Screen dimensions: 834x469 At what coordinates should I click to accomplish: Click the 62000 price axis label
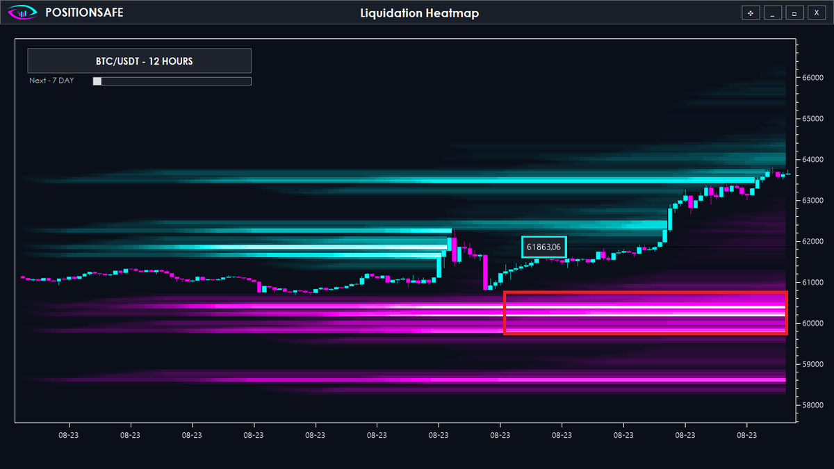[x=812, y=242]
